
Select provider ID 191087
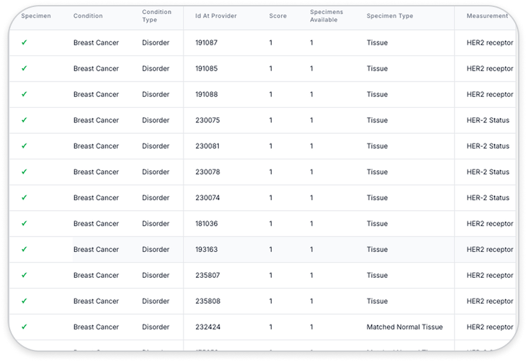click(x=206, y=43)
